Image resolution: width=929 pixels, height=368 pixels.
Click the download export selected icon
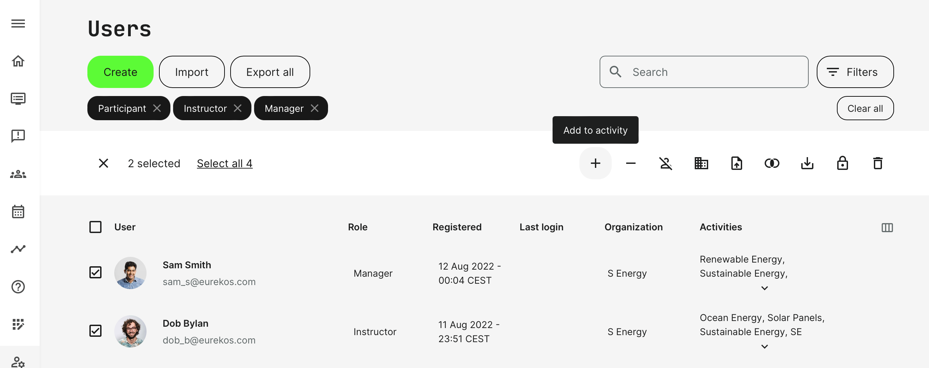coord(807,163)
